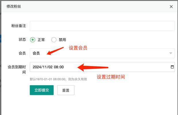Click the 重置 button
The image size is (178, 115).
tap(66, 90)
